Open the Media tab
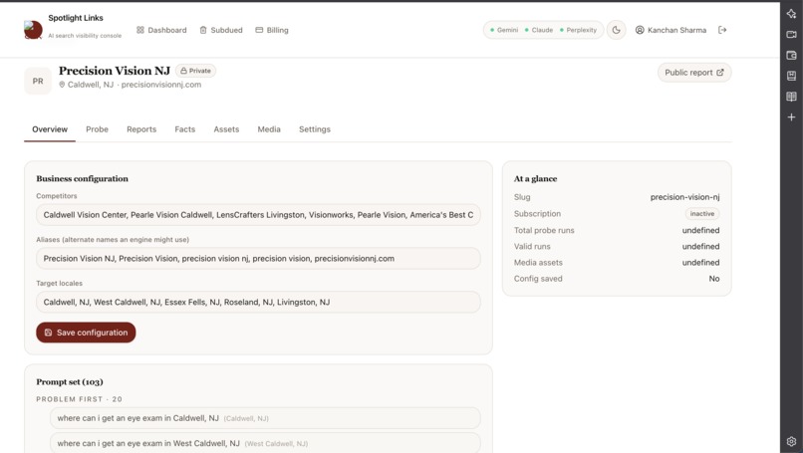The width and height of the screenshot is (803, 453). tap(269, 129)
